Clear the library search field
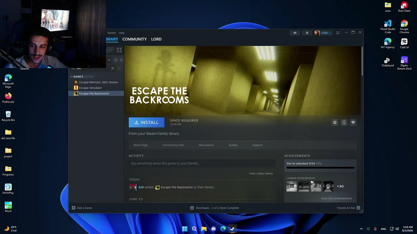 click(x=113, y=68)
